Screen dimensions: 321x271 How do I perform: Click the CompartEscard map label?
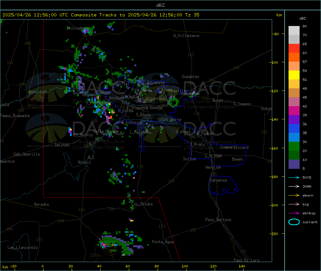click(234, 147)
